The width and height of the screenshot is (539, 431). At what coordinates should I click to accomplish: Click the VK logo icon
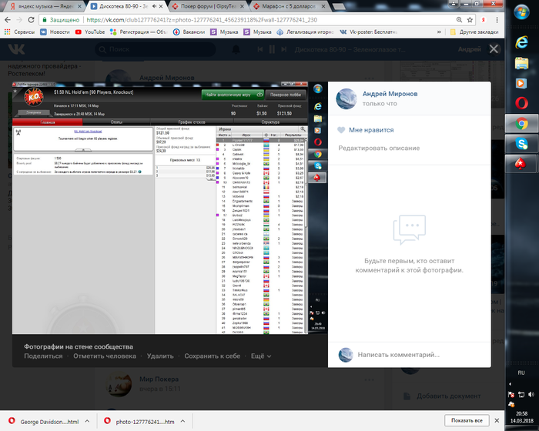pos(16,49)
